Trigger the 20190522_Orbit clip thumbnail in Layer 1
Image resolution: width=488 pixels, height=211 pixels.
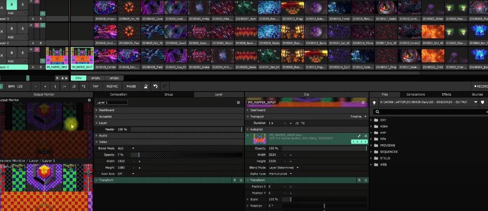433,56
